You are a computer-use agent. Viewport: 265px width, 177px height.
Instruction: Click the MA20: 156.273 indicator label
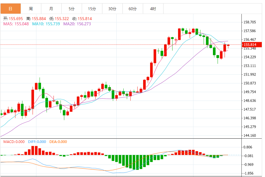click(77, 24)
